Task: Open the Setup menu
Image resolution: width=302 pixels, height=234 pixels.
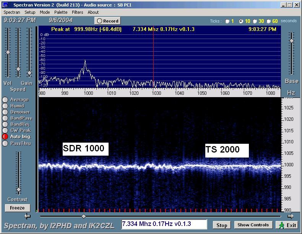Action: pos(30,12)
